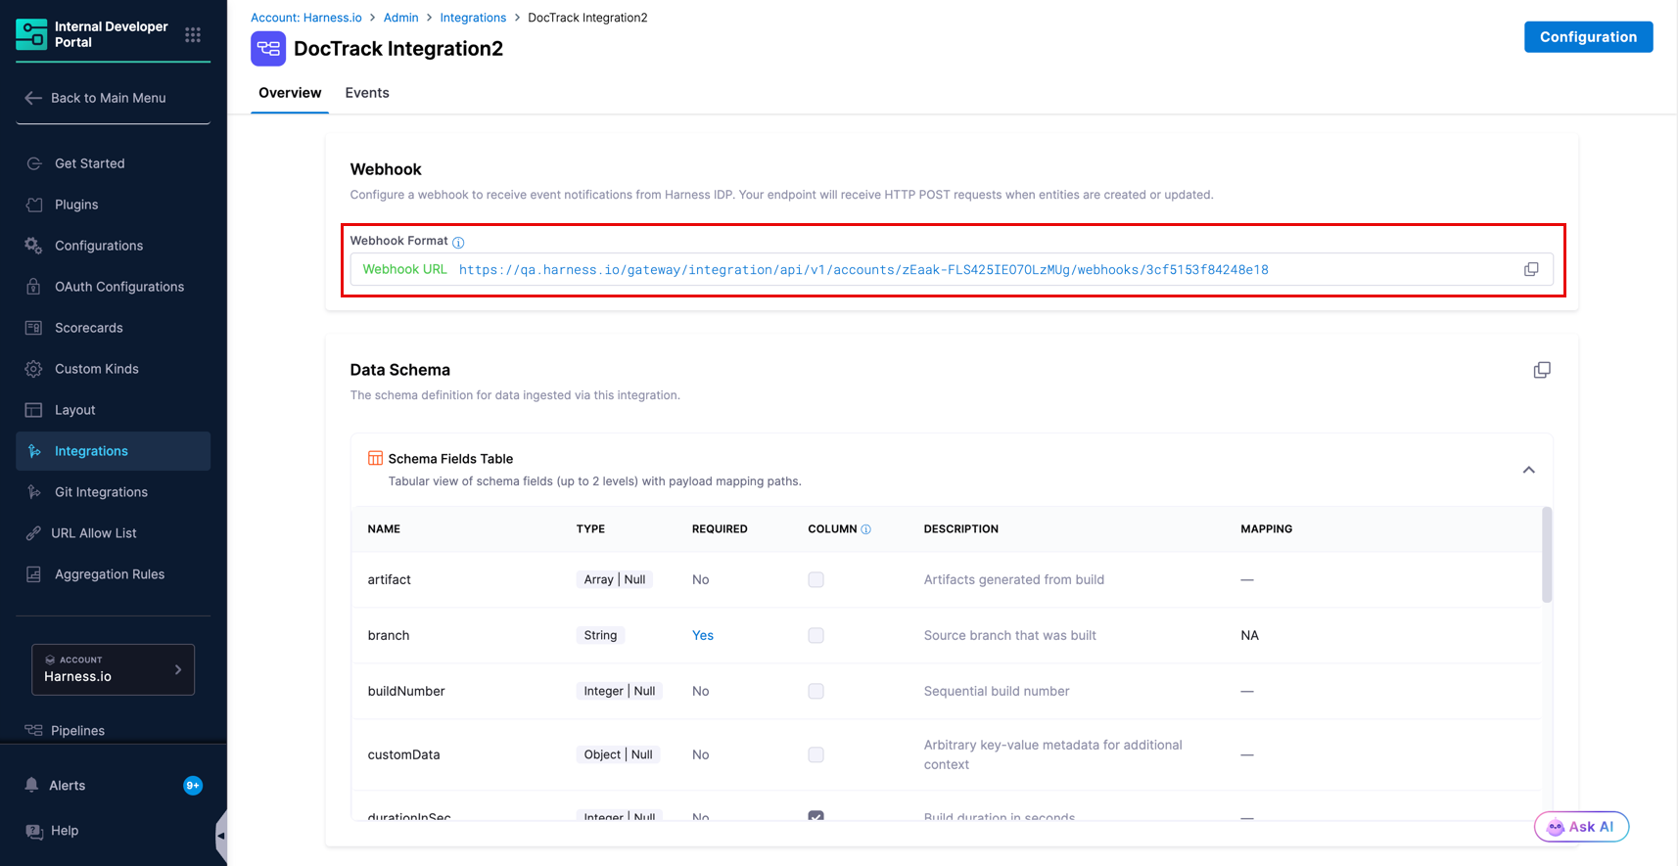Click the Get Started sidebar icon

click(x=34, y=163)
